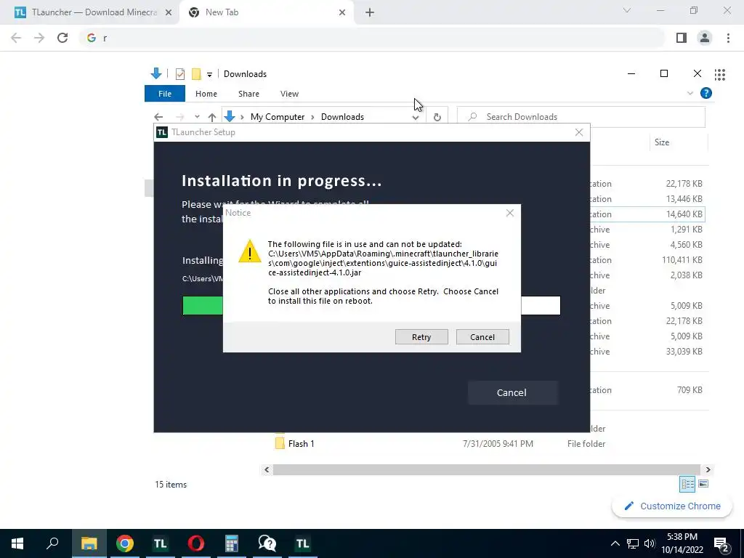The height and width of the screenshot is (558, 744).
Task: Click the Explorer forward arrow
Action: pos(180,117)
